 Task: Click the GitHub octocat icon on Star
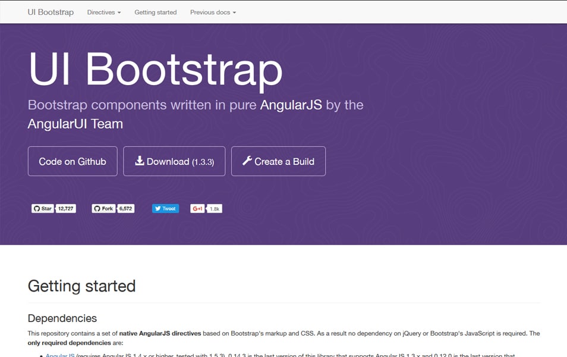[x=37, y=209]
